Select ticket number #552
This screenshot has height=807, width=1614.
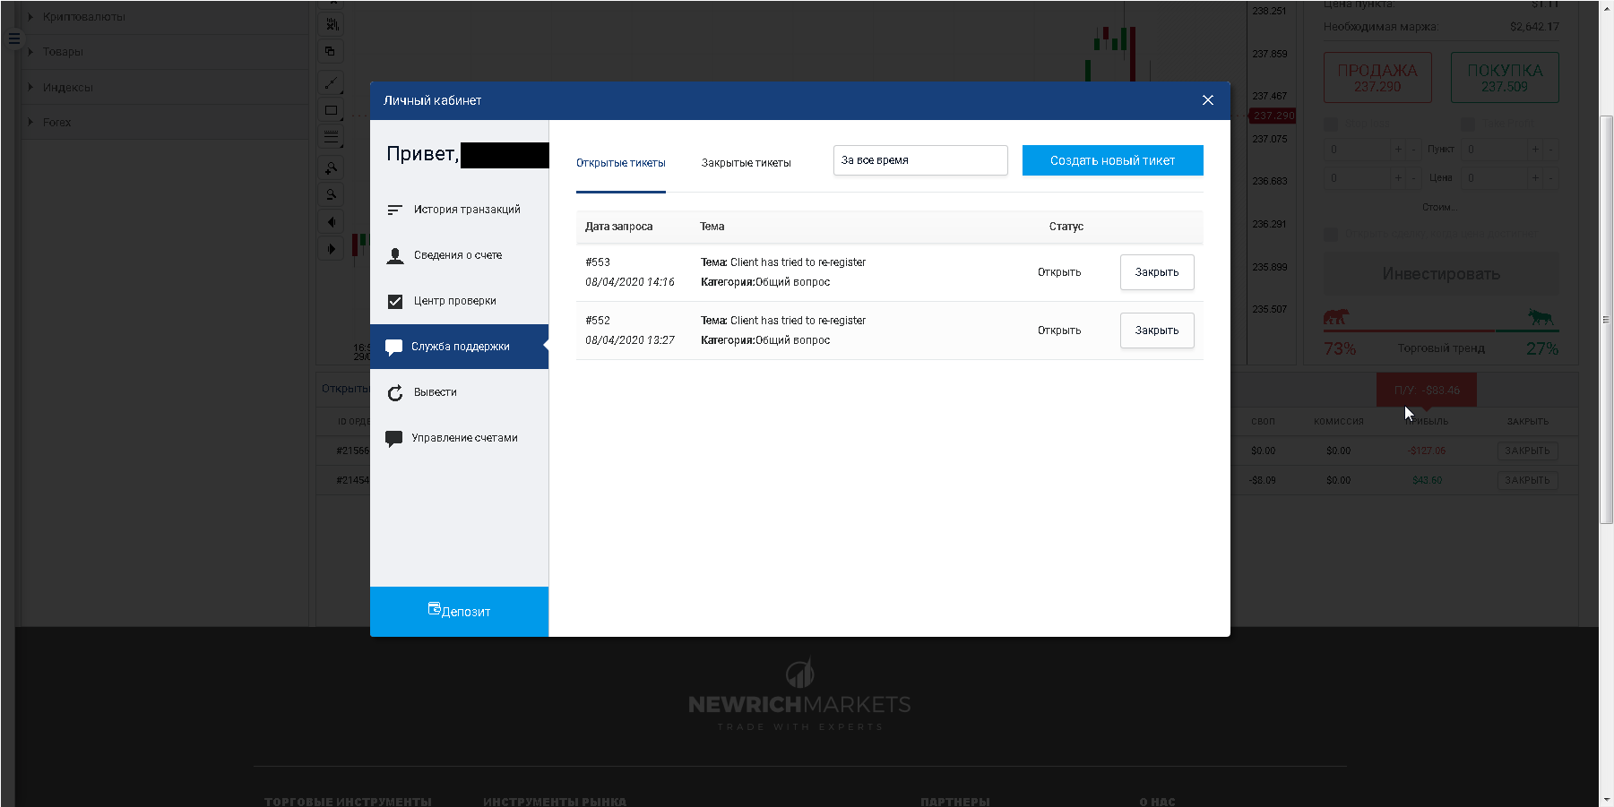[598, 321]
